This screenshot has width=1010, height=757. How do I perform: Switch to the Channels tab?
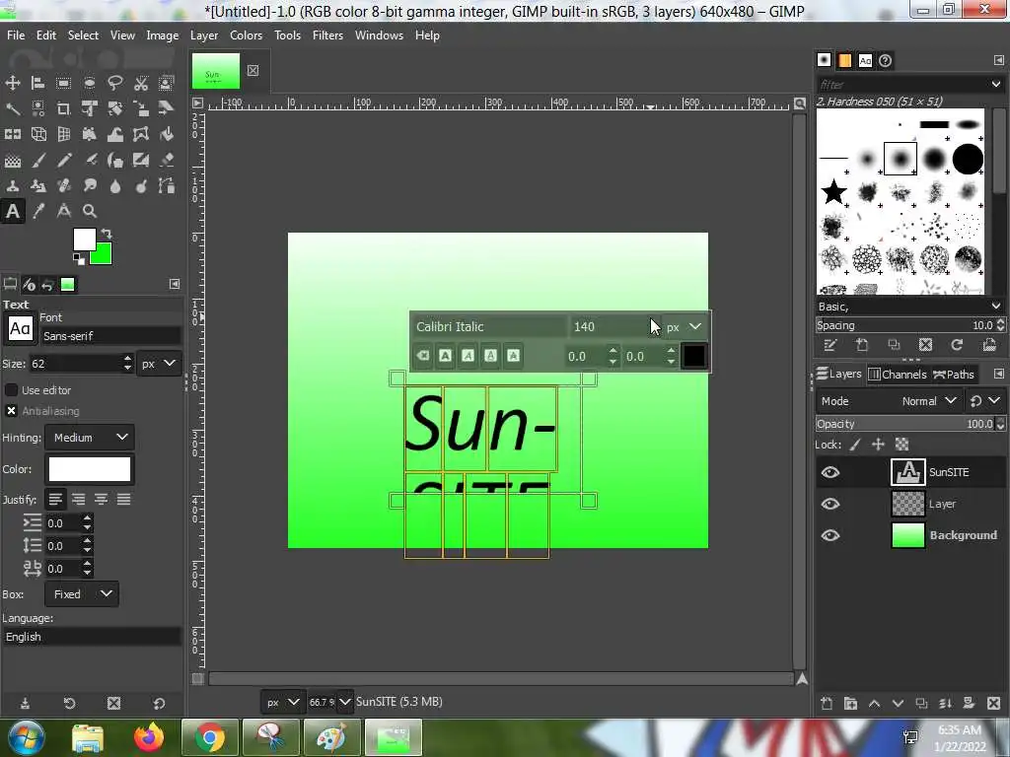pos(898,374)
